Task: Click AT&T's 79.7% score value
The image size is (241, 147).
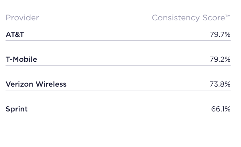Action: pyautogui.click(x=220, y=35)
